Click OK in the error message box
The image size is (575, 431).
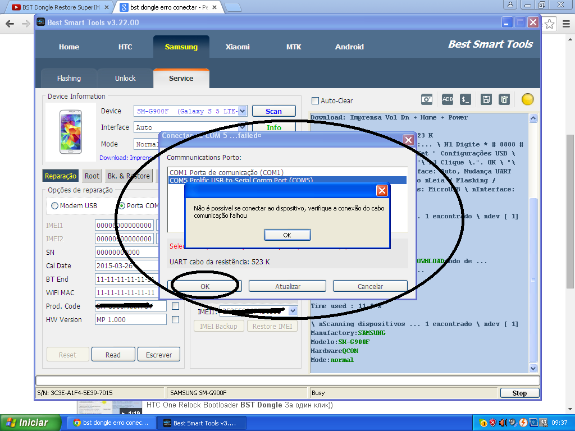(287, 235)
